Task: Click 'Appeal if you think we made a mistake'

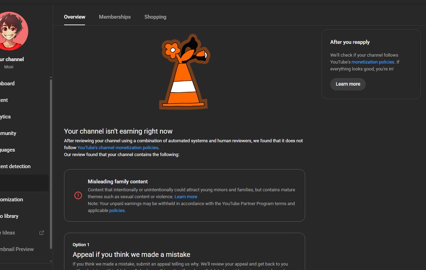Action: [x=131, y=255]
